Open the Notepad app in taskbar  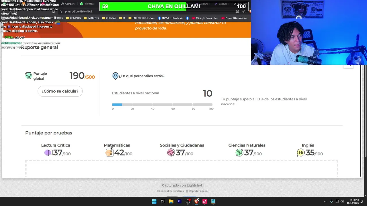coord(213,201)
